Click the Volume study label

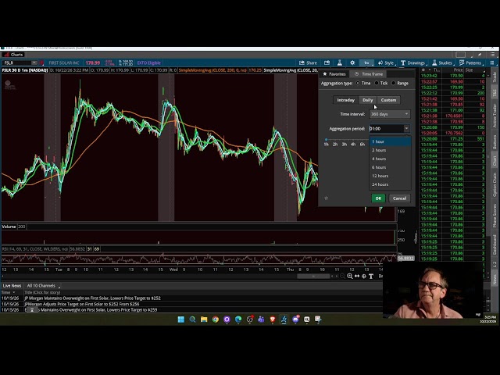[x=9, y=227]
